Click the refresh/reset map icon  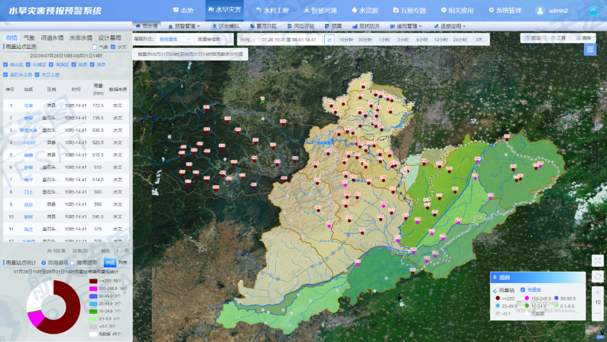pos(597,276)
